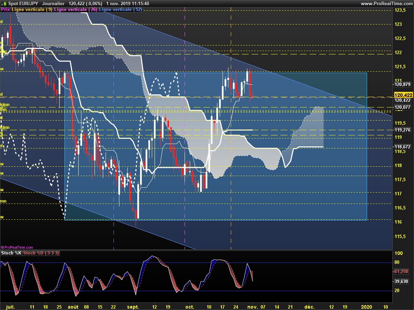Click the oct. date axis label
The height and width of the screenshot is (310, 414).
pos(190,306)
